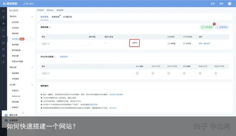The width and height of the screenshot is (236, 136).
Task: Click the IPv4 解析 status icon
Action: [137, 73]
